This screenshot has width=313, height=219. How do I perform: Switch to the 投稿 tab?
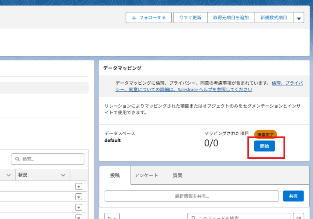pos(115,176)
